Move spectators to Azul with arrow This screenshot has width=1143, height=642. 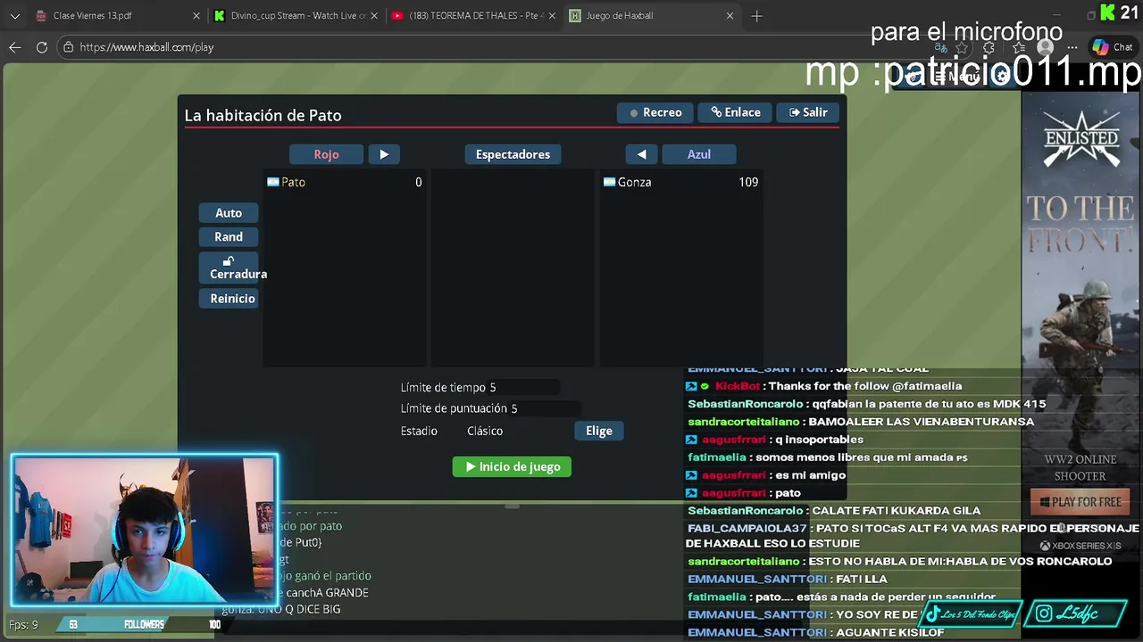tap(641, 154)
